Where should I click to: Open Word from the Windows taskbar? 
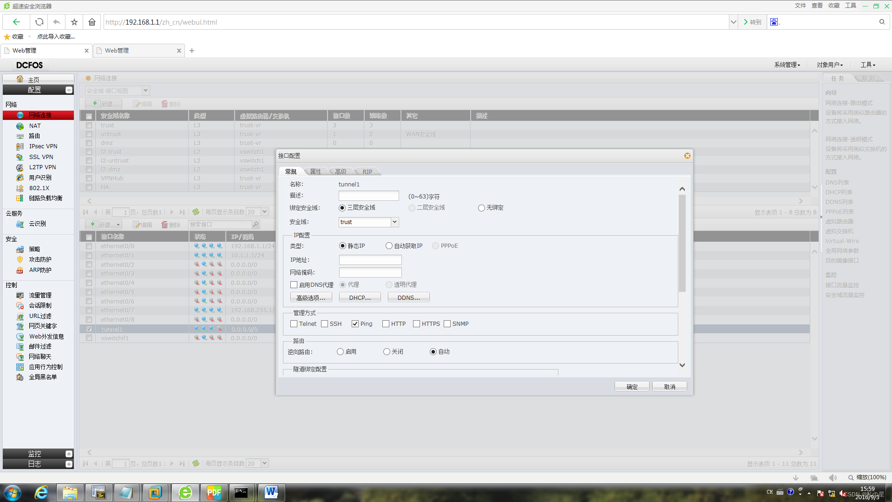click(x=271, y=492)
